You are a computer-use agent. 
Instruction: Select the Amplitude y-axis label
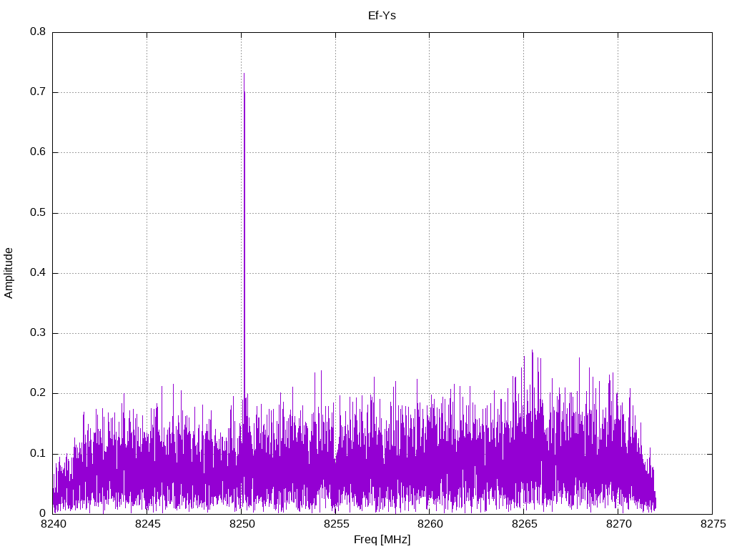click(9, 272)
